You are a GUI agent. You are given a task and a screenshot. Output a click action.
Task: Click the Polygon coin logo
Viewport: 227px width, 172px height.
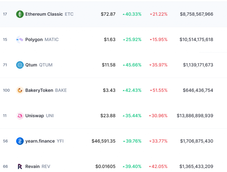(x=20, y=40)
